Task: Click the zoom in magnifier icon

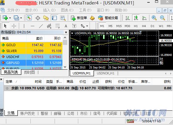Action: point(154,18)
